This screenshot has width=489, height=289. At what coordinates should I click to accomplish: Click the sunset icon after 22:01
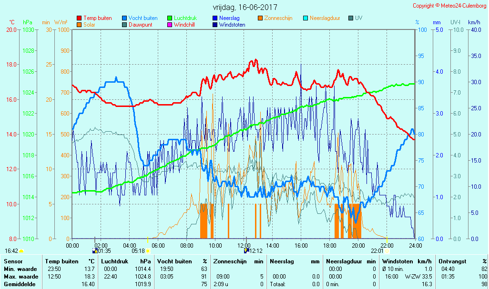387,250
